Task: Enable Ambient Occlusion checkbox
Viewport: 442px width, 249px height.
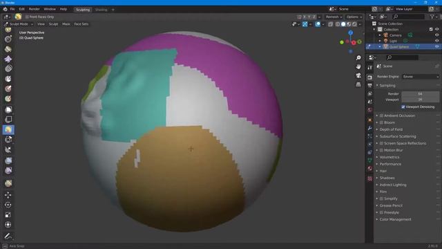Action: 381,116
